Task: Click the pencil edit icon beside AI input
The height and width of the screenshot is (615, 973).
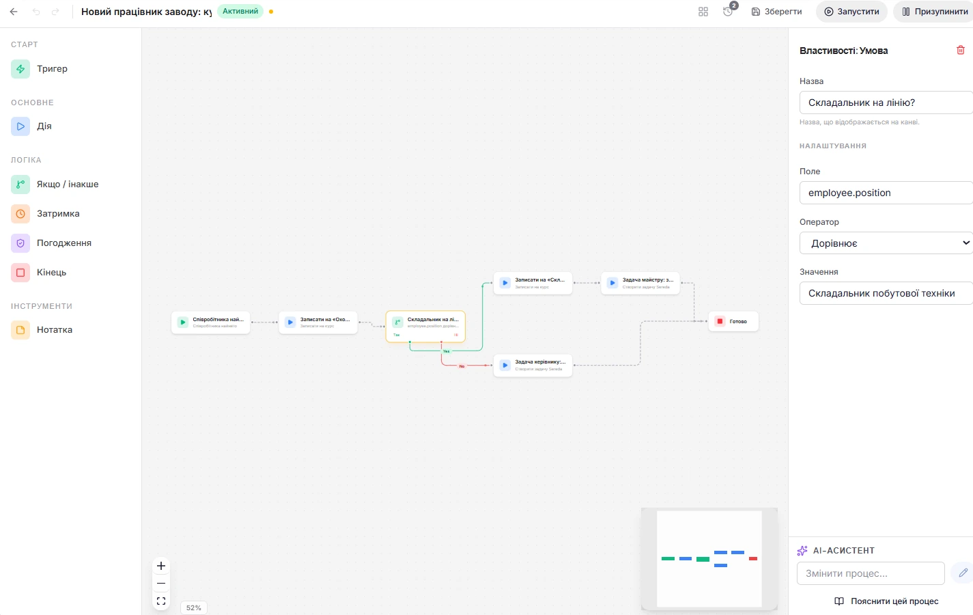Action: (x=963, y=573)
